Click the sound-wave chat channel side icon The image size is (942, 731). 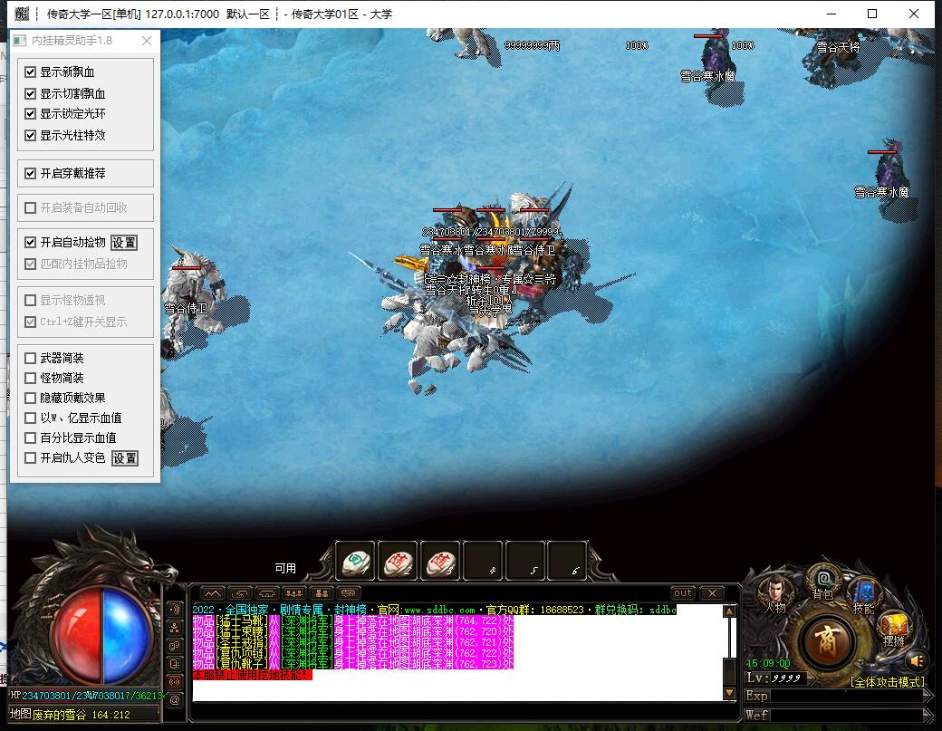(x=174, y=610)
